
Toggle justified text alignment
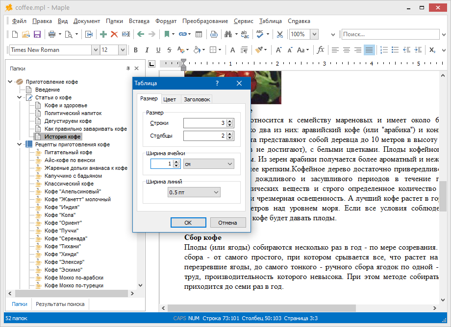coord(369,50)
